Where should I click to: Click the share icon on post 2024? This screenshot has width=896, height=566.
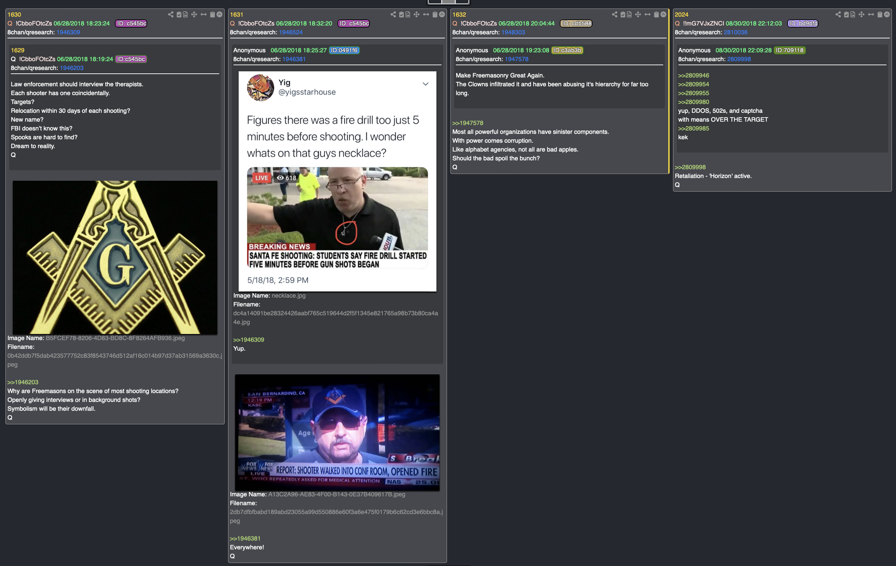838,15
